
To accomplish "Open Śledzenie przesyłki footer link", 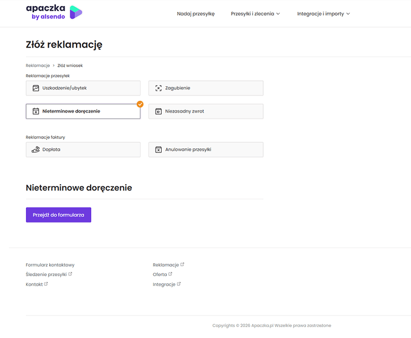I will tap(46, 274).
